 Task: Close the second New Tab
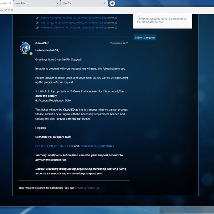click(x=57, y=3)
